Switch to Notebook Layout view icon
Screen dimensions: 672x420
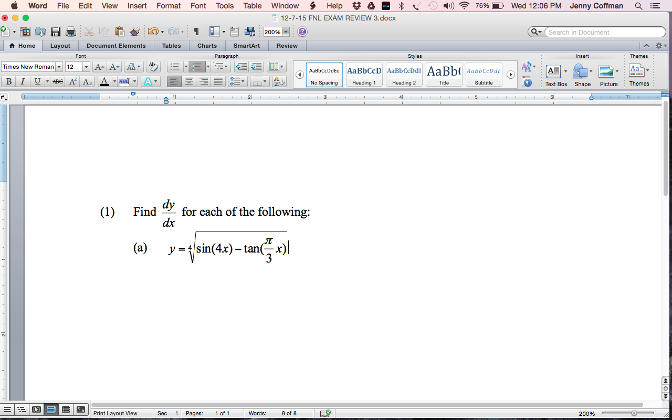pos(66,409)
